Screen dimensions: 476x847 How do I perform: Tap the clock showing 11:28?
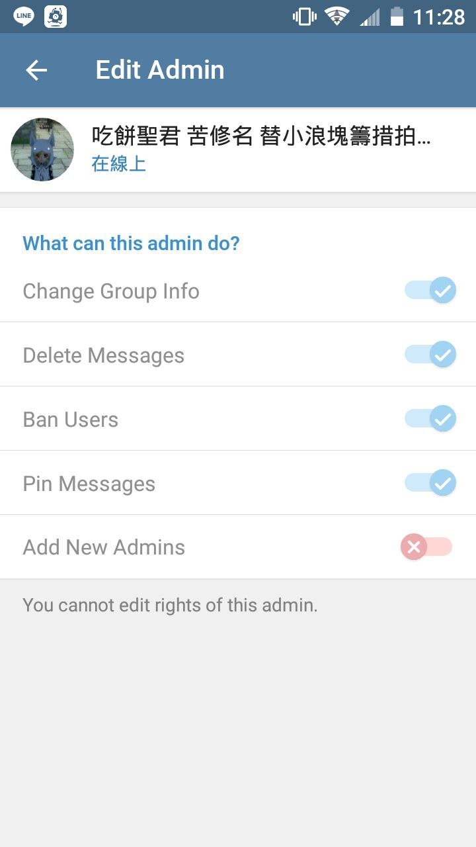pyautogui.click(x=439, y=17)
